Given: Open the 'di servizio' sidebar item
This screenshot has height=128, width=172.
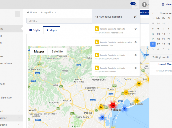Looking at the screenshot, I should [6, 98].
